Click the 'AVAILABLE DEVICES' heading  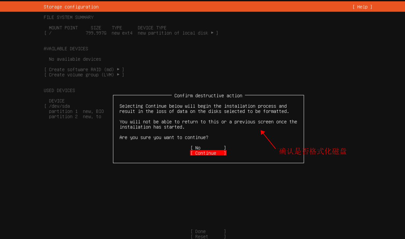point(66,49)
